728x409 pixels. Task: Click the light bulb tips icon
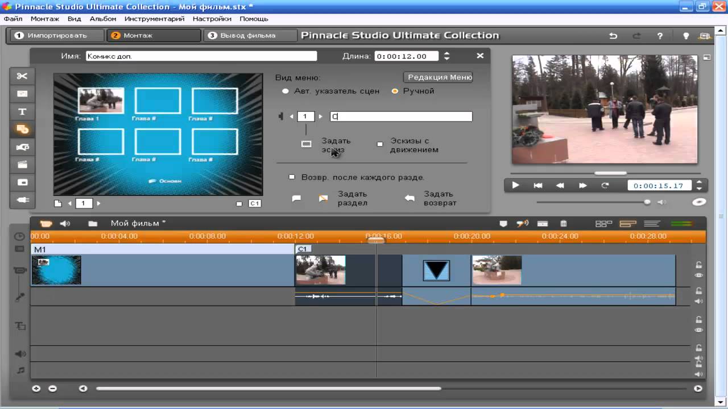click(686, 36)
